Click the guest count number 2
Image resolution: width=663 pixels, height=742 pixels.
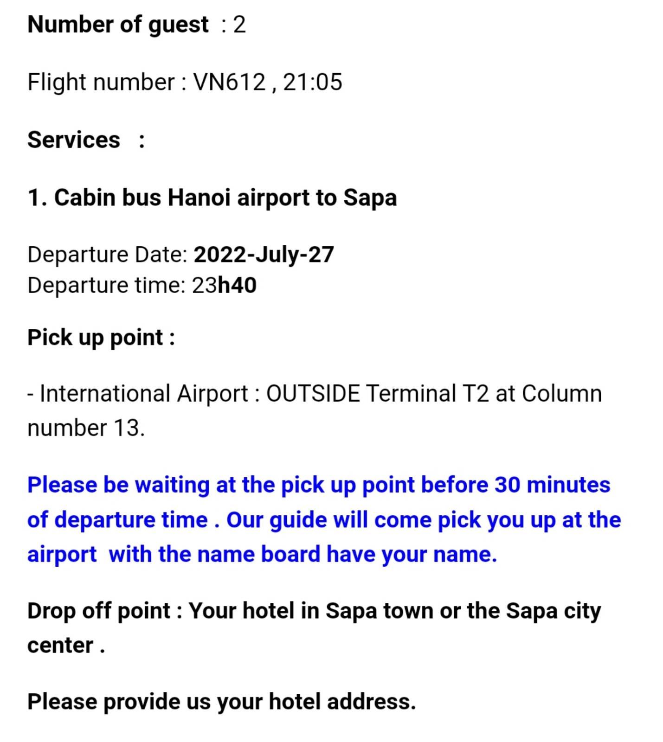[x=239, y=25]
